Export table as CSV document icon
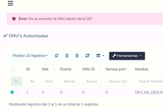The width and height of the screenshot is (163, 109). tap(77, 56)
